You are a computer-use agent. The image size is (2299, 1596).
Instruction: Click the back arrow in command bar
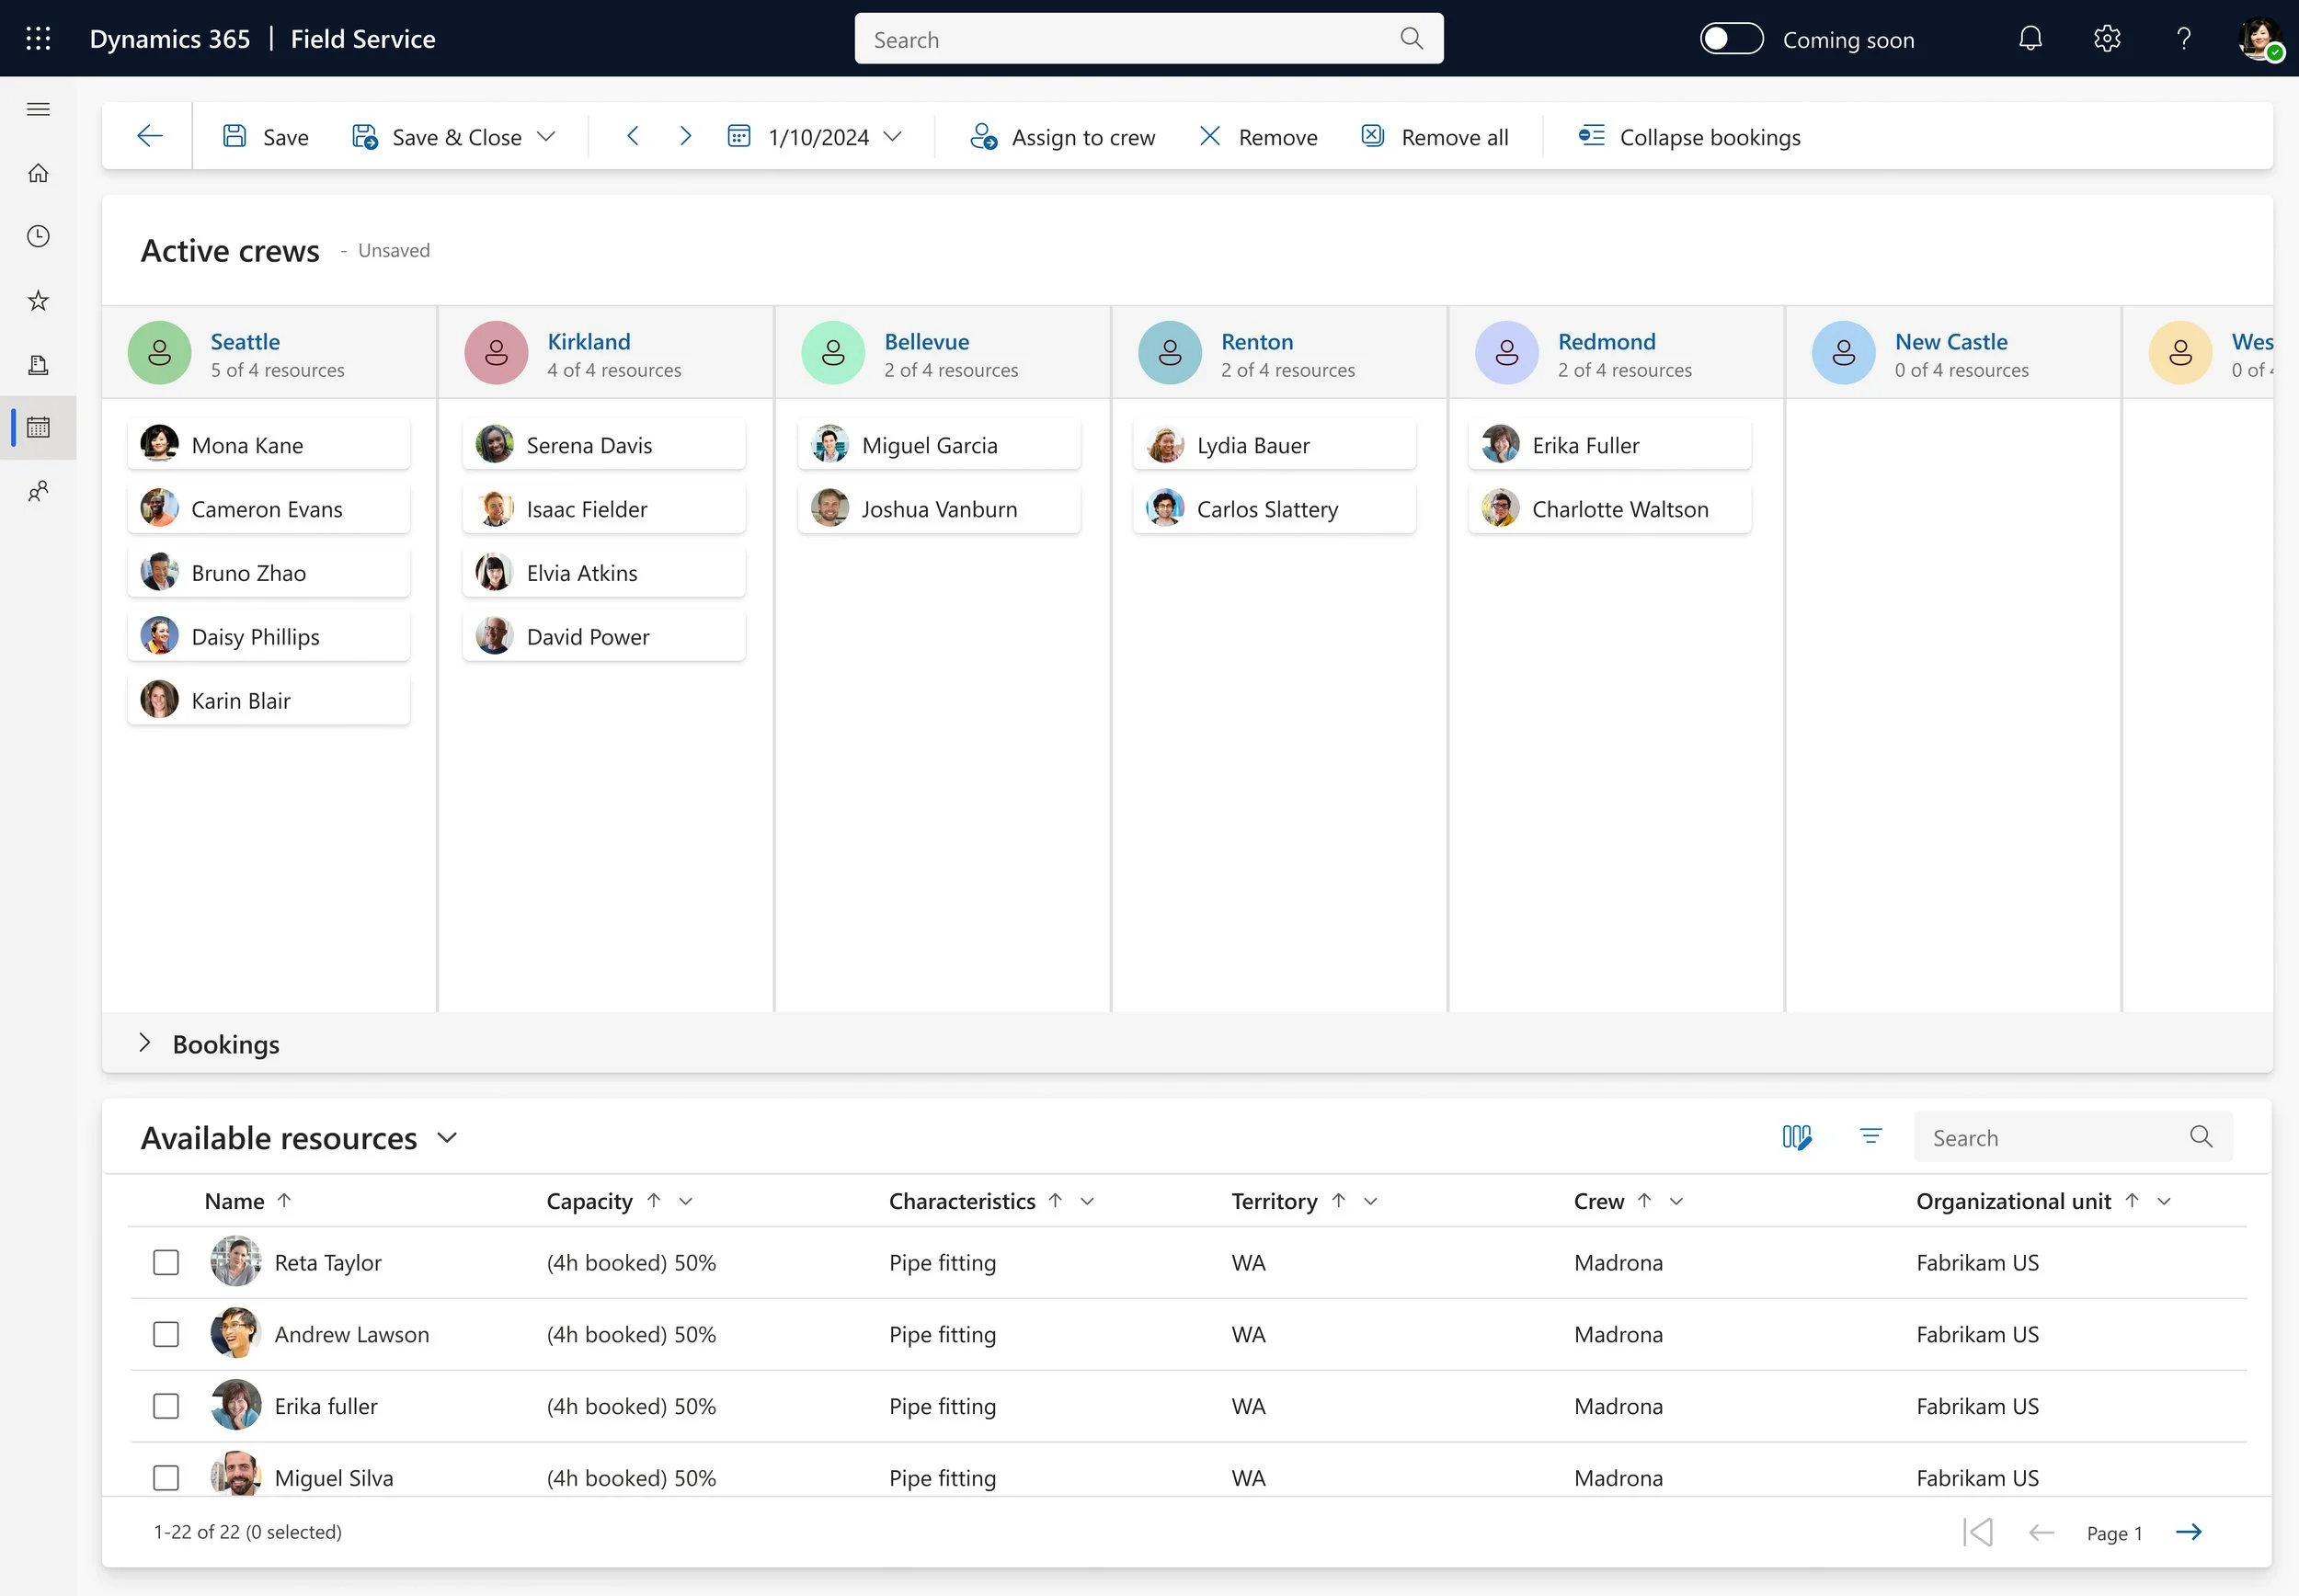coord(149,136)
